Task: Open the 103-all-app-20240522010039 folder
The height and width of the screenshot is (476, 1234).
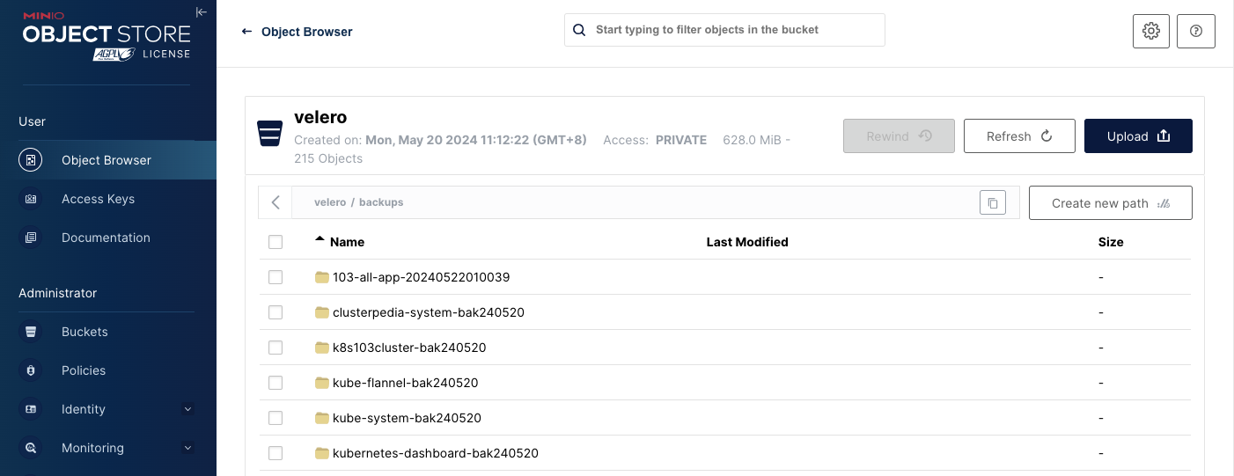Action: tap(421, 277)
